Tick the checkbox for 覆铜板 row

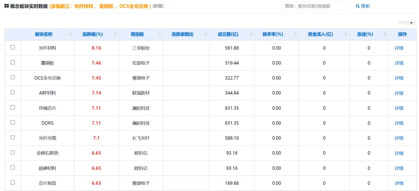[x=12, y=63]
